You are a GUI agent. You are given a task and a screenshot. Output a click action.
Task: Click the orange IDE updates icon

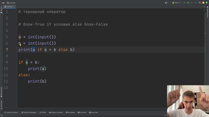tap(203, 3)
